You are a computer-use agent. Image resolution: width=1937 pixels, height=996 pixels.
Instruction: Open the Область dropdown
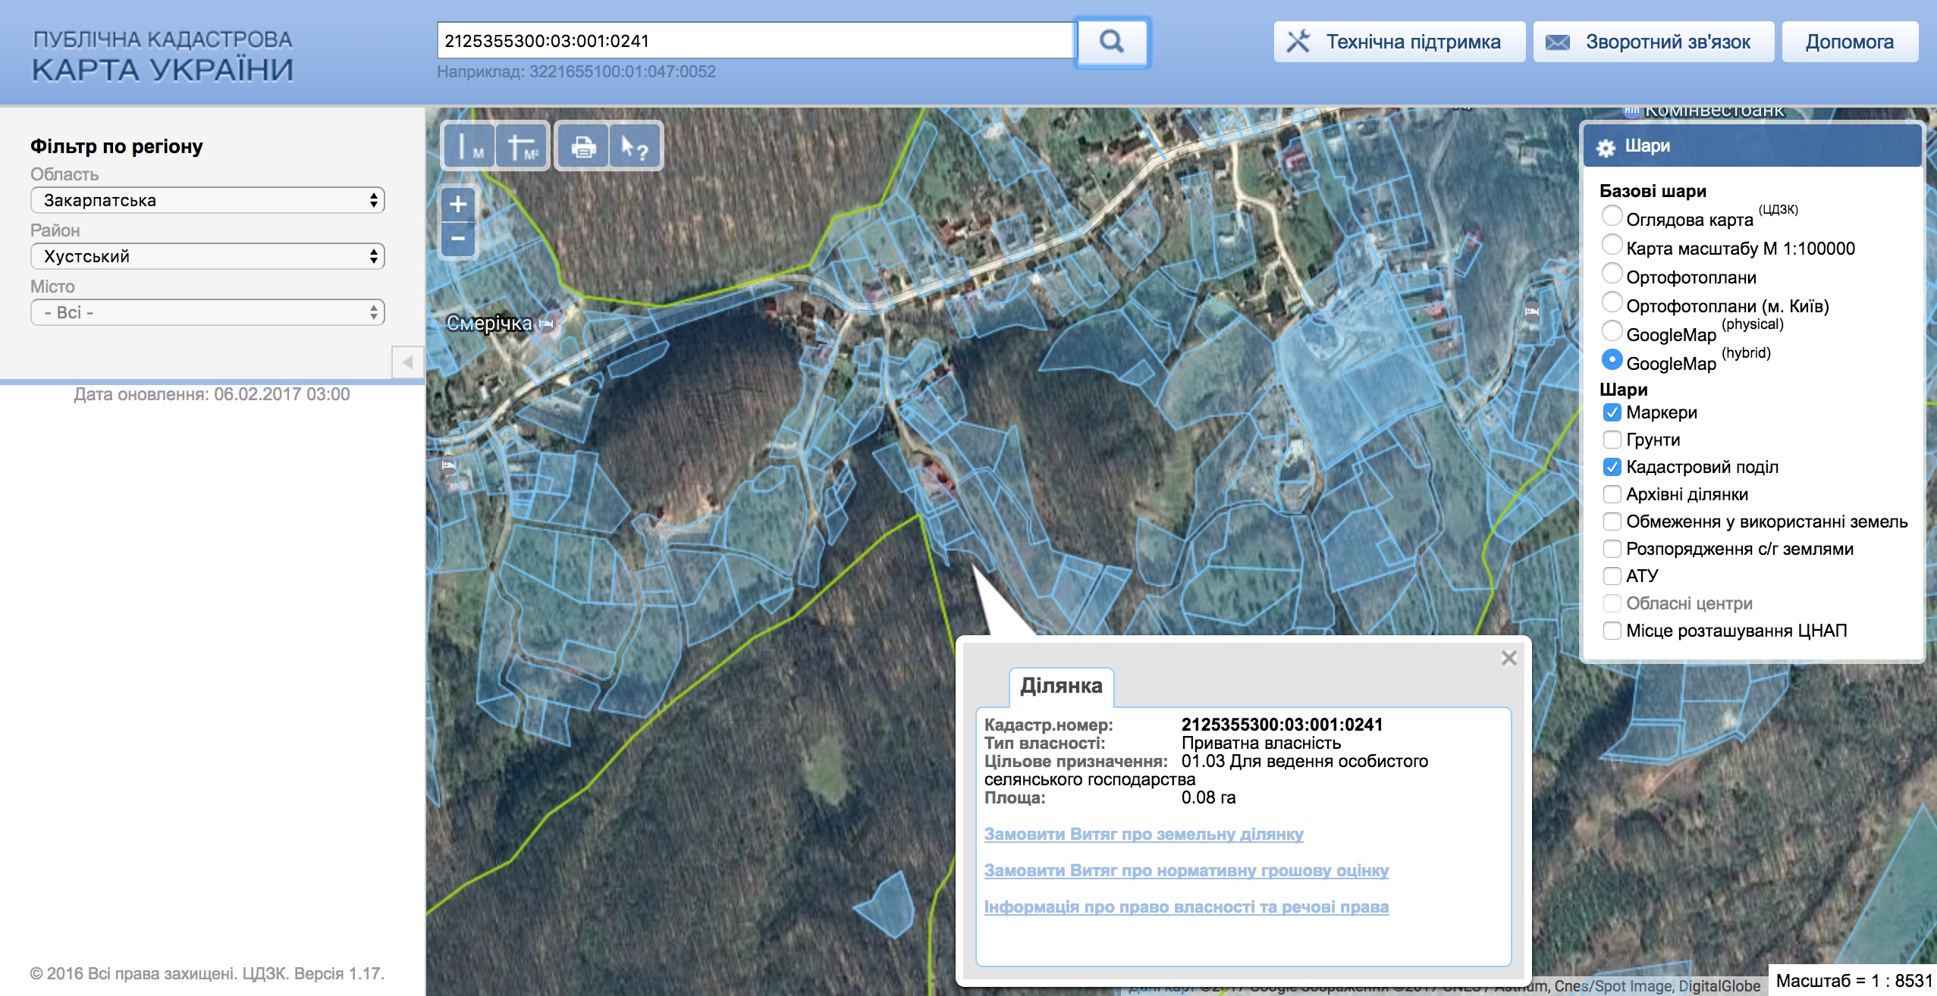click(207, 200)
